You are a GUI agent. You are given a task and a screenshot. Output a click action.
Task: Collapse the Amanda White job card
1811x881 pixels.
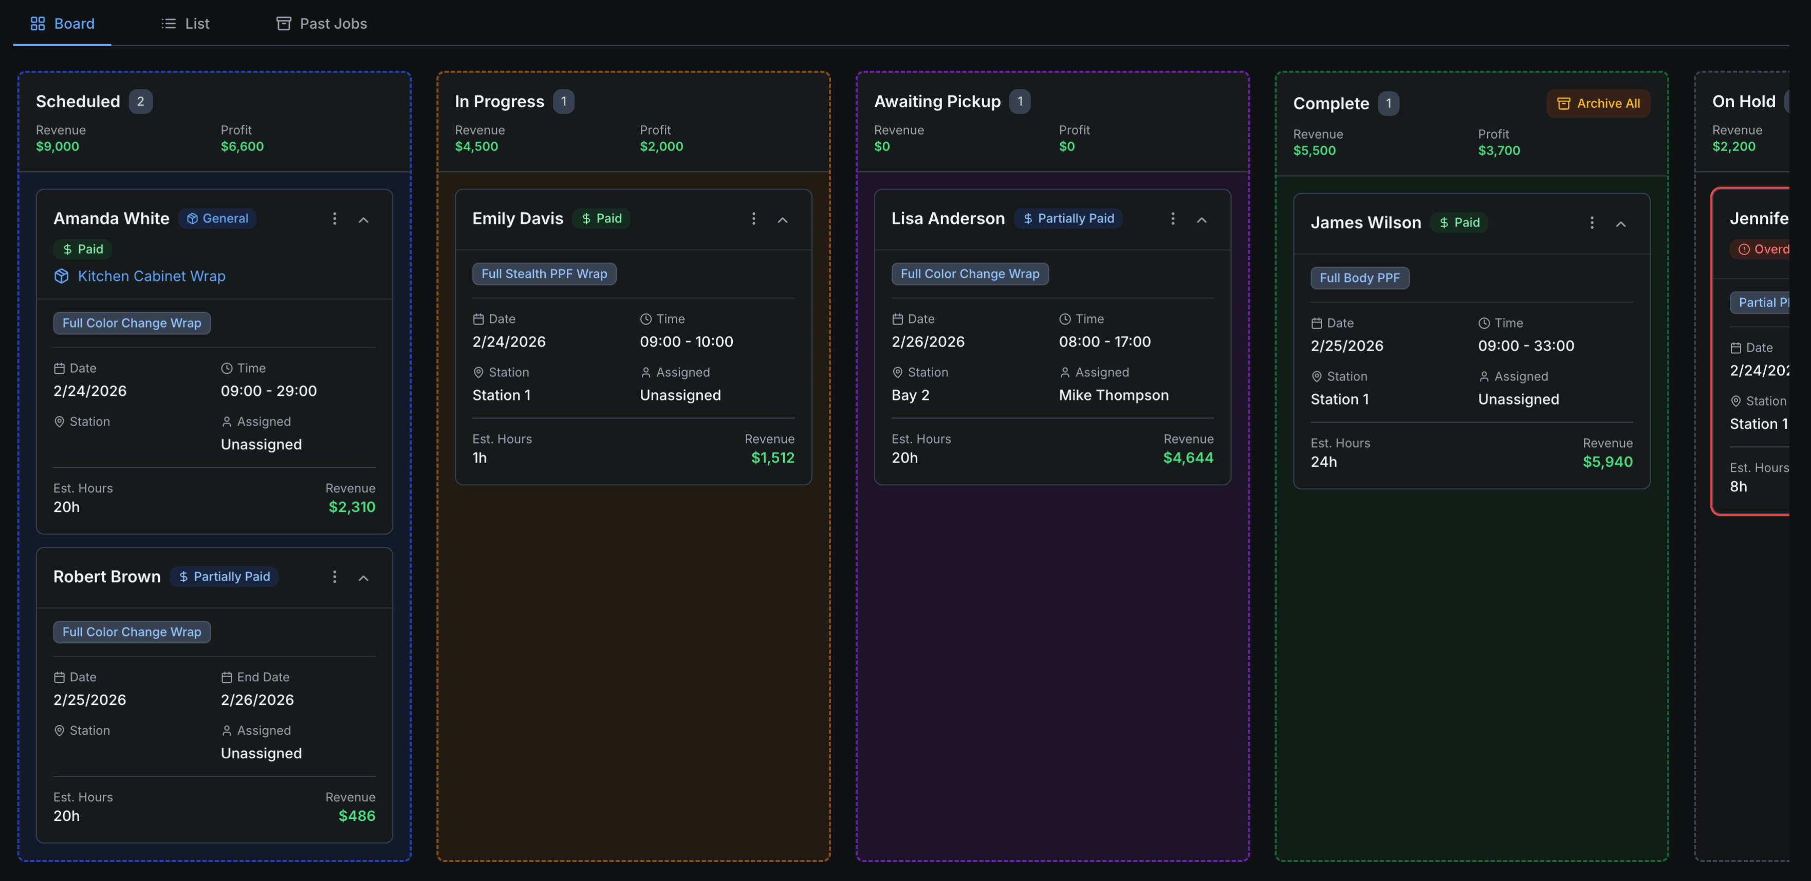coord(363,220)
